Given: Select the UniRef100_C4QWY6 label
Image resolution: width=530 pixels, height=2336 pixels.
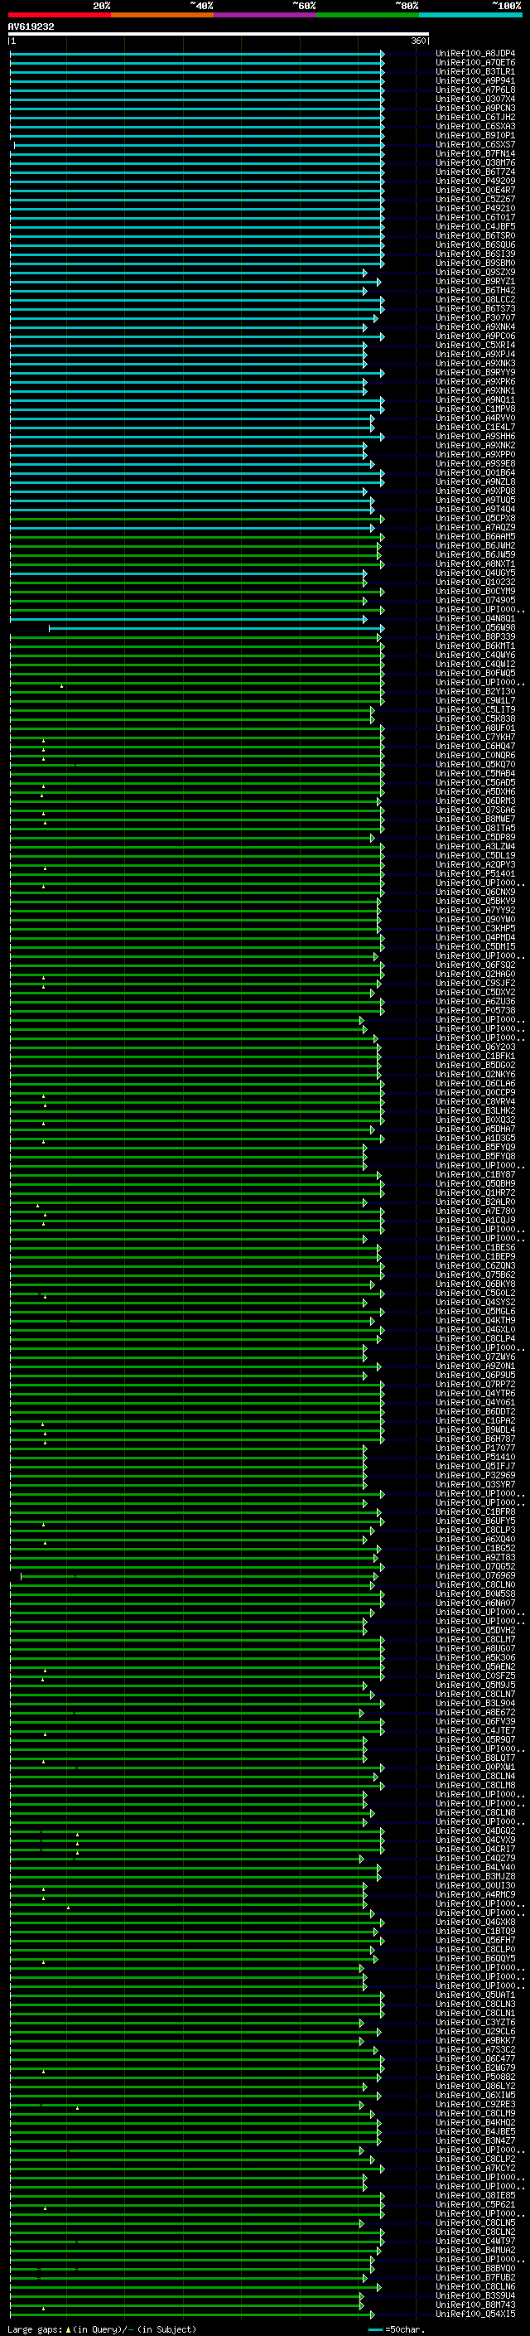Looking at the screenshot, I should pyautogui.click(x=475, y=655).
